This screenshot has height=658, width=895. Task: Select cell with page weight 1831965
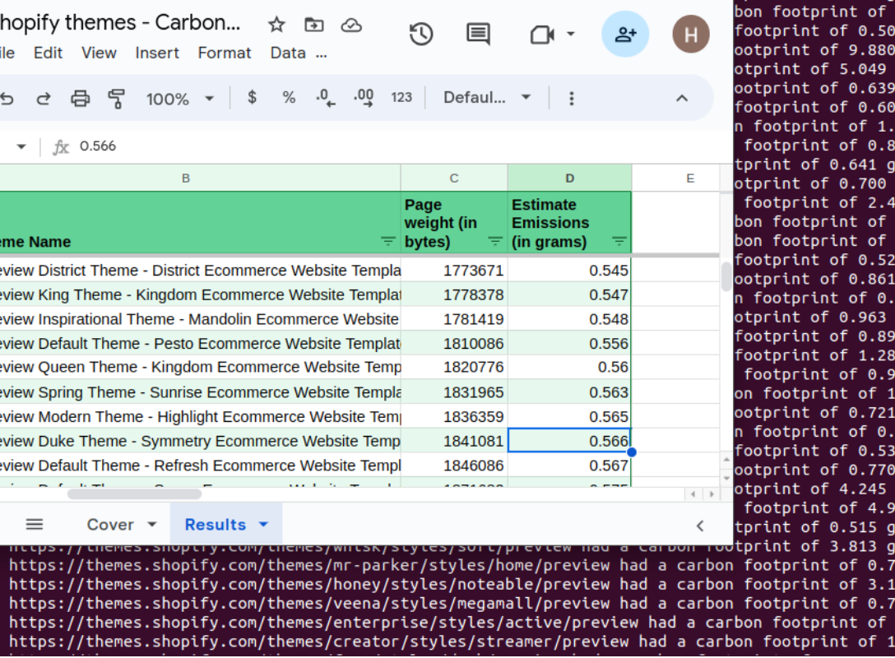[x=454, y=392]
